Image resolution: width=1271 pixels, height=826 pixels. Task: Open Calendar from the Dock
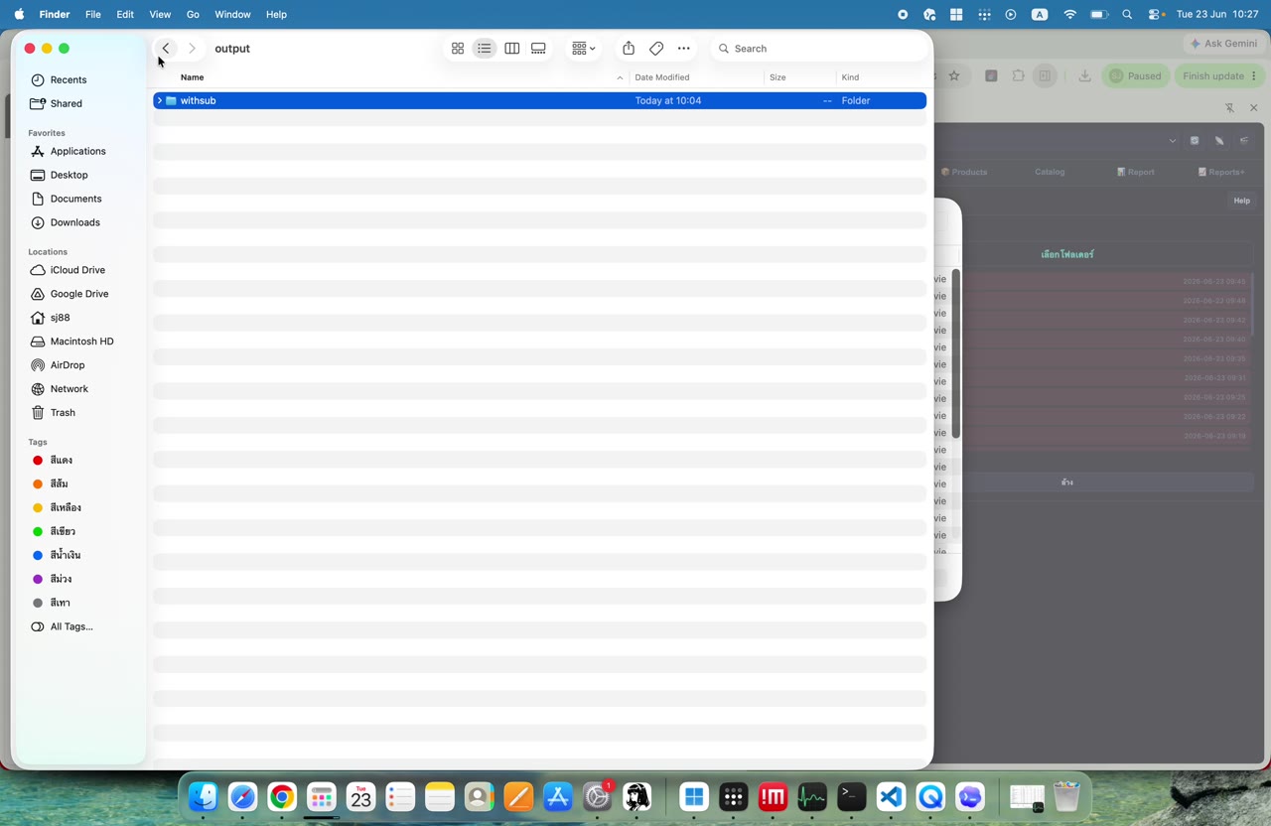click(x=360, y=797)
